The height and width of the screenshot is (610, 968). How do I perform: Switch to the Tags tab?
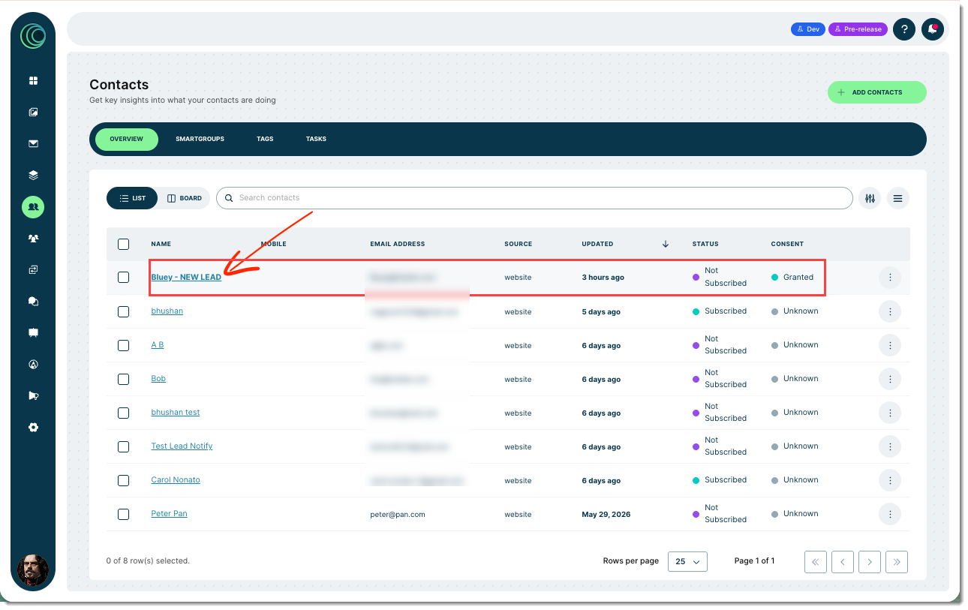pyautogui.click(x=265, y=140)
